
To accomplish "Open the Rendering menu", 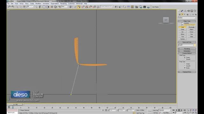I will tap(63, 3).
